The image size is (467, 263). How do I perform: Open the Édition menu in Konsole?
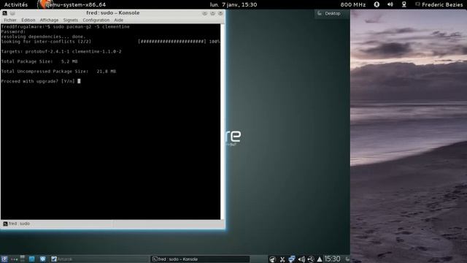click(x=28, y=20)
